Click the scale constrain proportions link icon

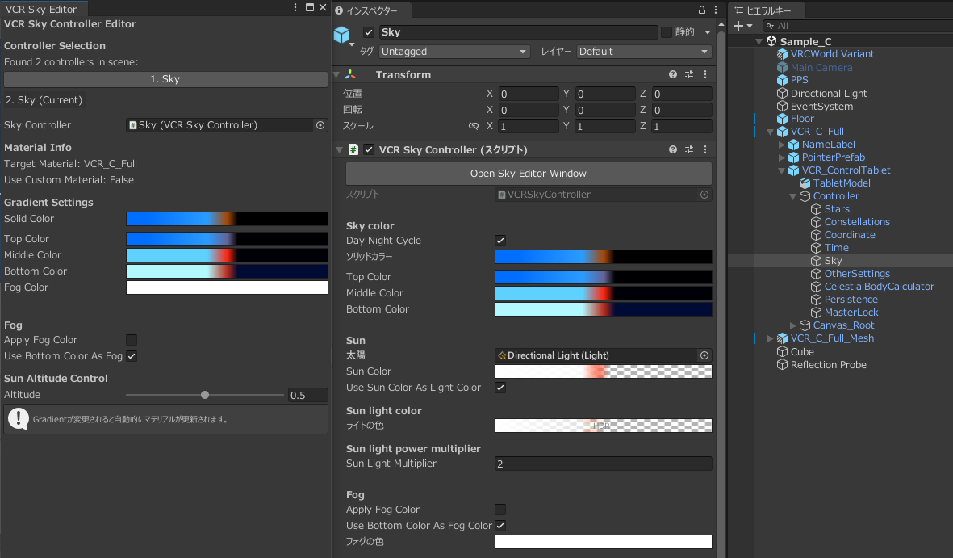tap(474, 126)
